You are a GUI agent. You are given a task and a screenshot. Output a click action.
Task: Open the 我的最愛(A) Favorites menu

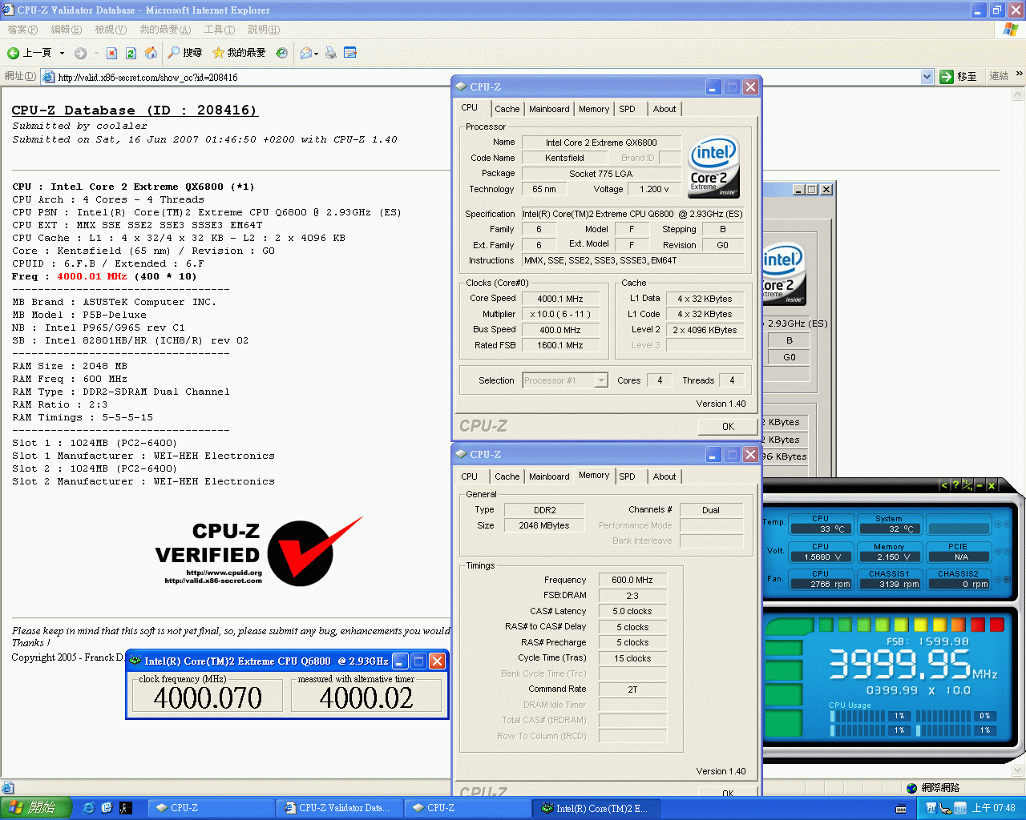[165, 30]
